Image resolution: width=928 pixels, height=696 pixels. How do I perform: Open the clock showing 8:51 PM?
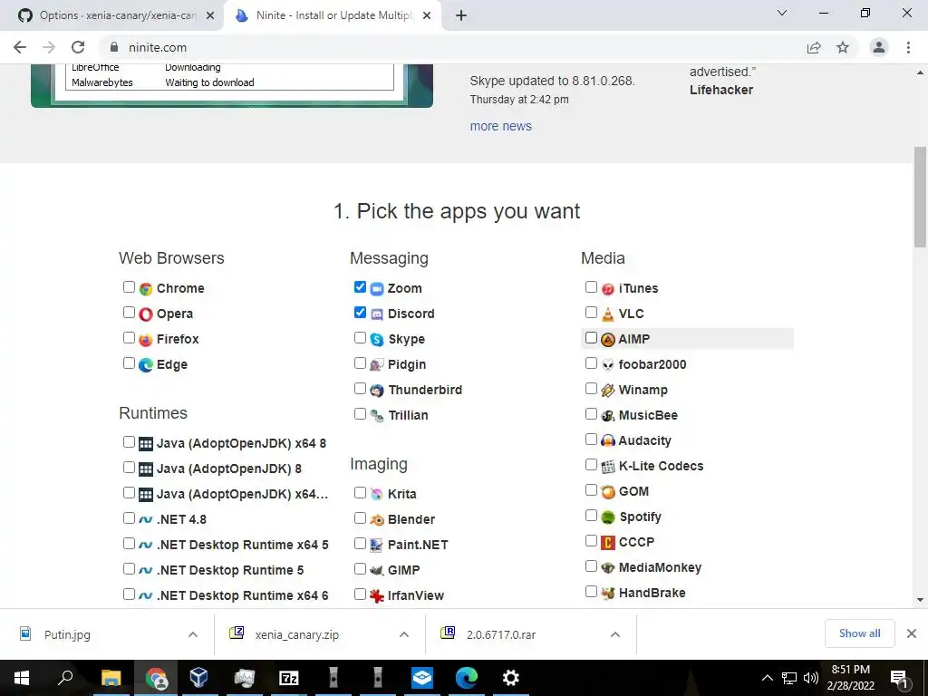(x=850, y=670)
